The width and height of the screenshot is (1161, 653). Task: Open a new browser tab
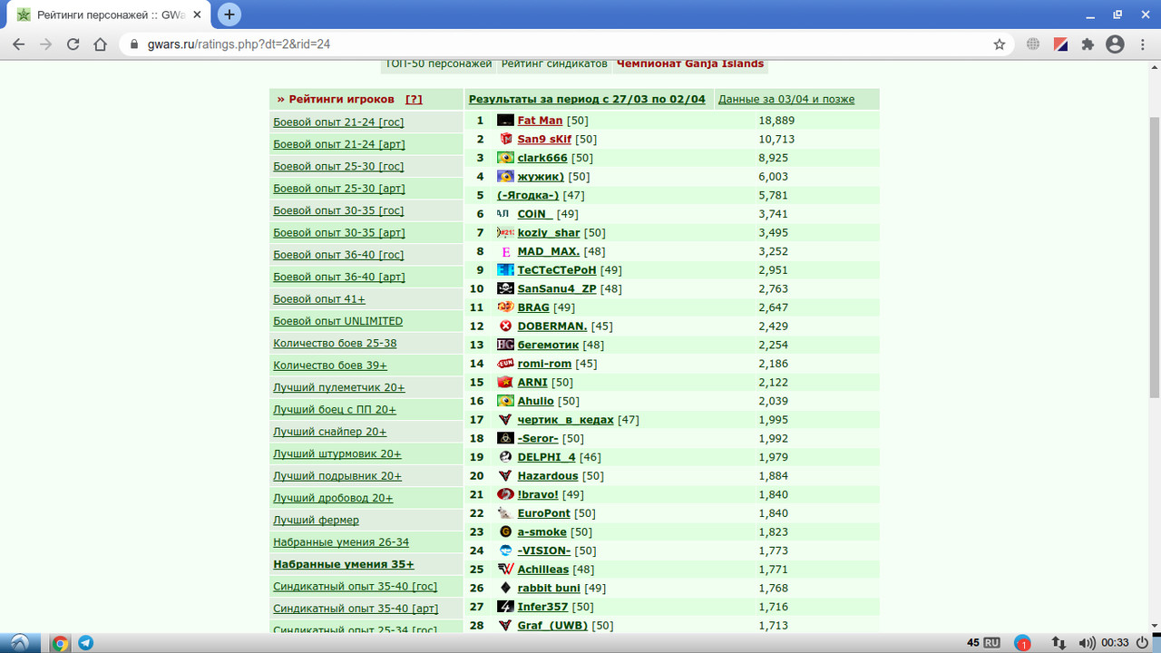coord(229,15)
